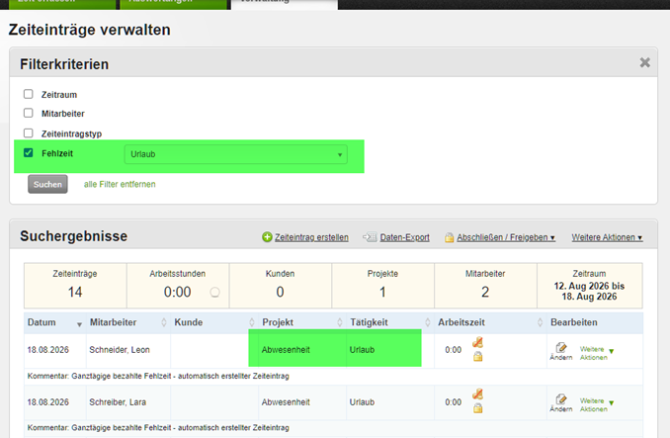This screenshot has width=670, height=438.
Task: Click the Daten-Export arrow icon
Action: point(370,237)
